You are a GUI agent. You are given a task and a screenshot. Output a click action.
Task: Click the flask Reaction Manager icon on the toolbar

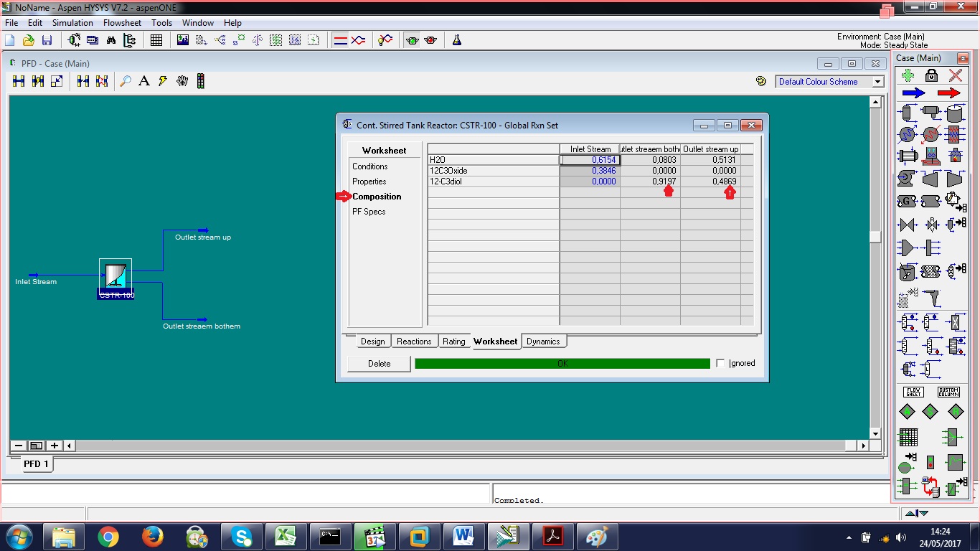456,40
